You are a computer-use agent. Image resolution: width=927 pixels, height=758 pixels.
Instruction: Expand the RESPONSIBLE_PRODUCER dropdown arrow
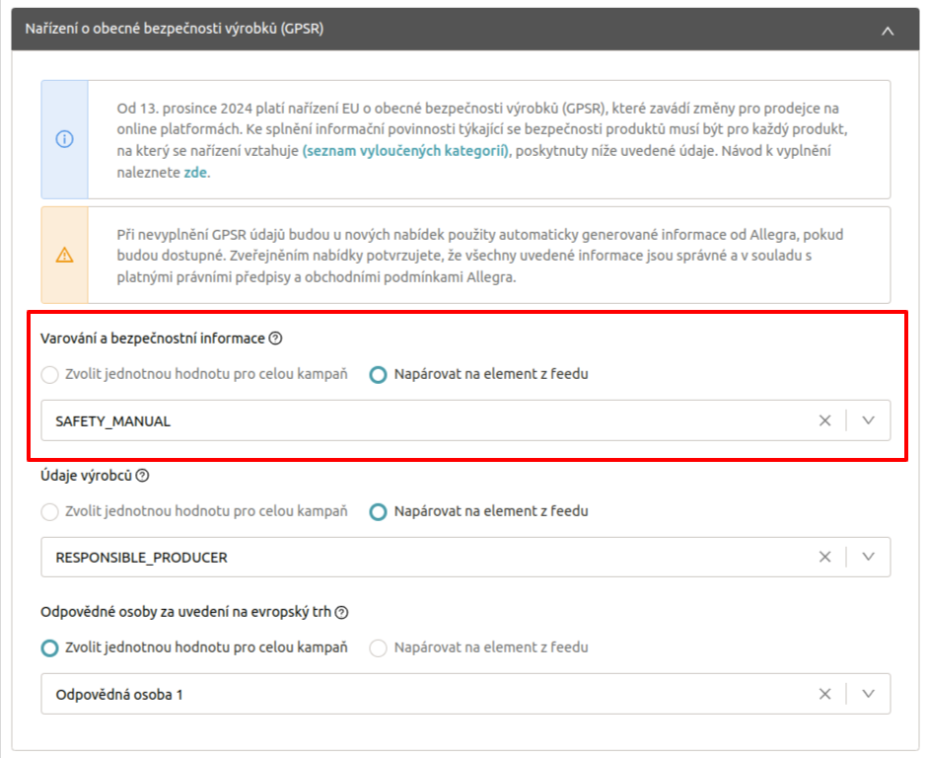point(868,557)
